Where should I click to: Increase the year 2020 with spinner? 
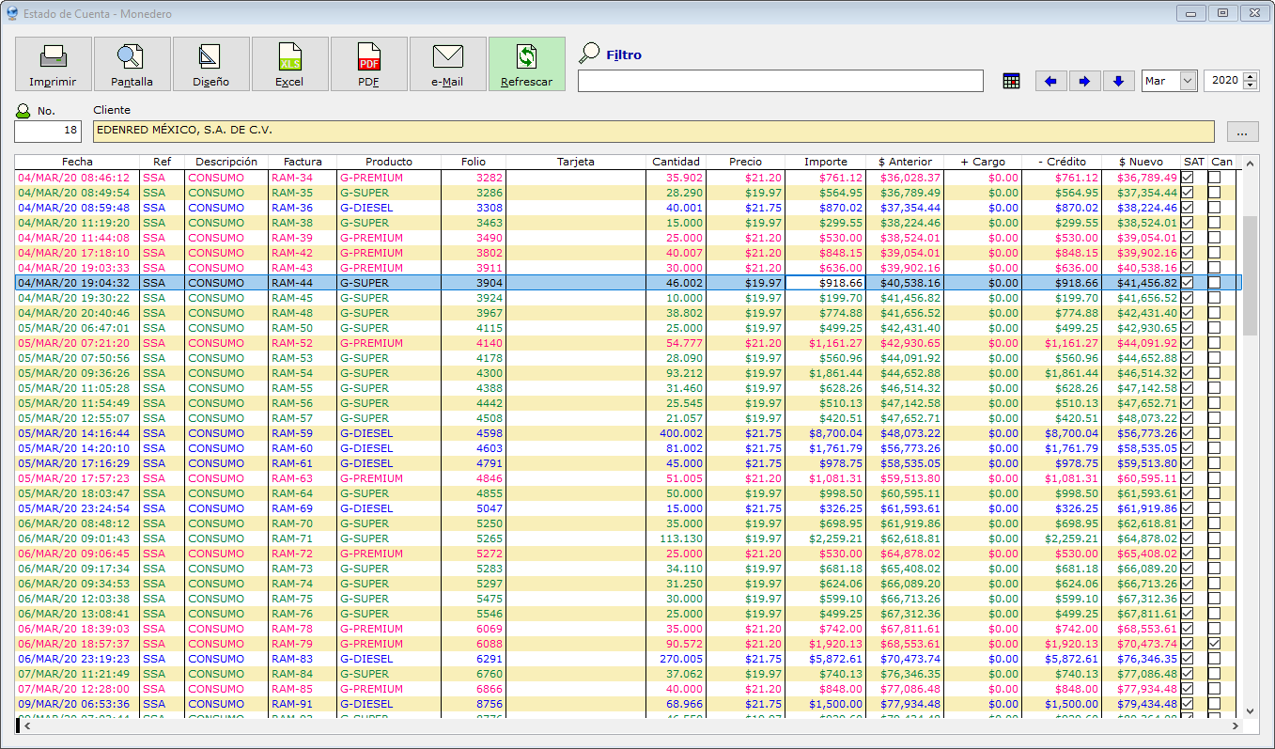pyautogui.click(x=1250, y=76)
